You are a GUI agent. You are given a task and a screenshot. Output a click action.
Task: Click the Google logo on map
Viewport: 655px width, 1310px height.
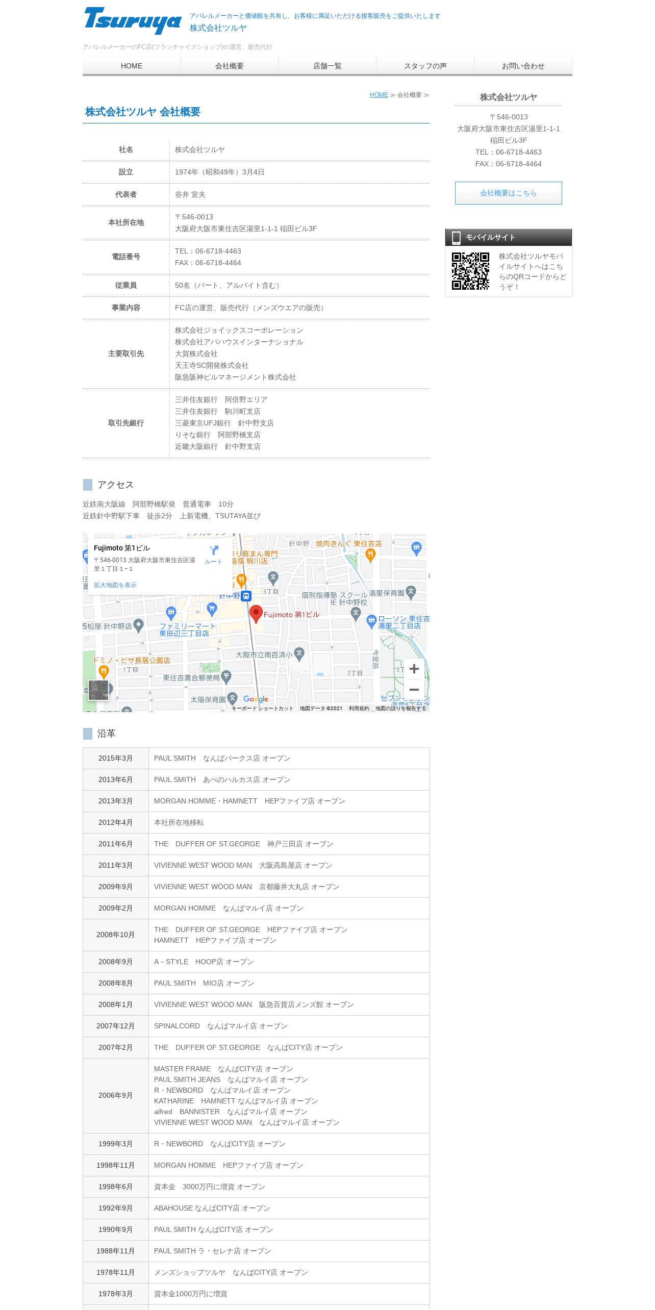point(256,699)
